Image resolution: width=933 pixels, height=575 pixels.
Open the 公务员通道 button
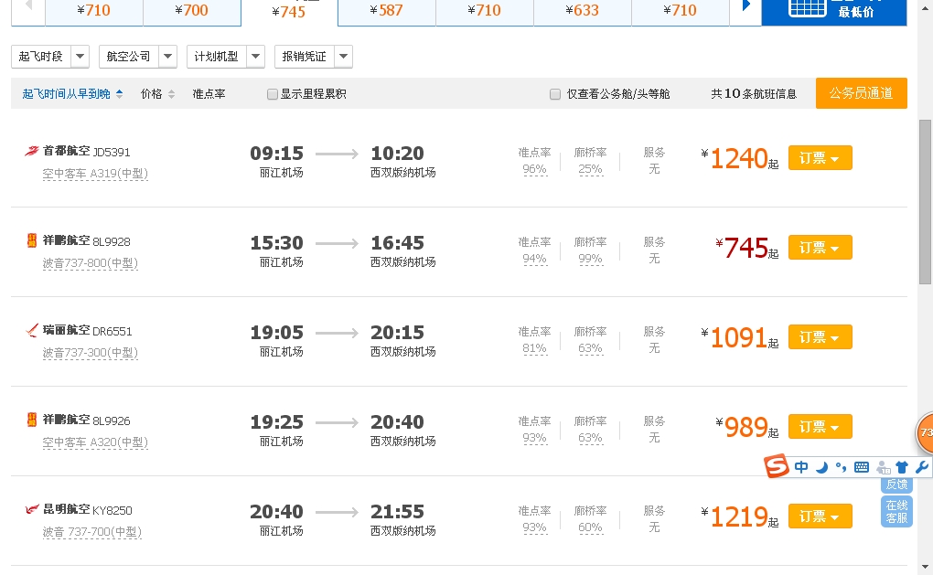pos(861,93)
